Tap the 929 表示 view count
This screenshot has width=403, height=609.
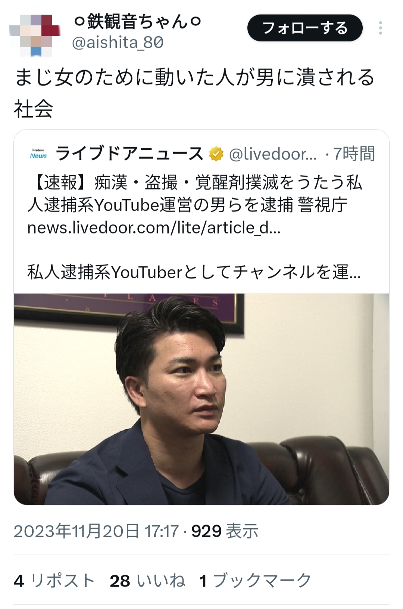pyautogui.click(x=225, y=531)
